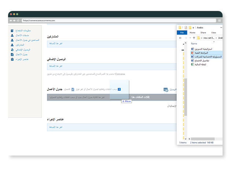Click Word icon of استراتيجية التسويق file
Image resolution: width=231 pixels, height=172 pixels.
(192, 49)
